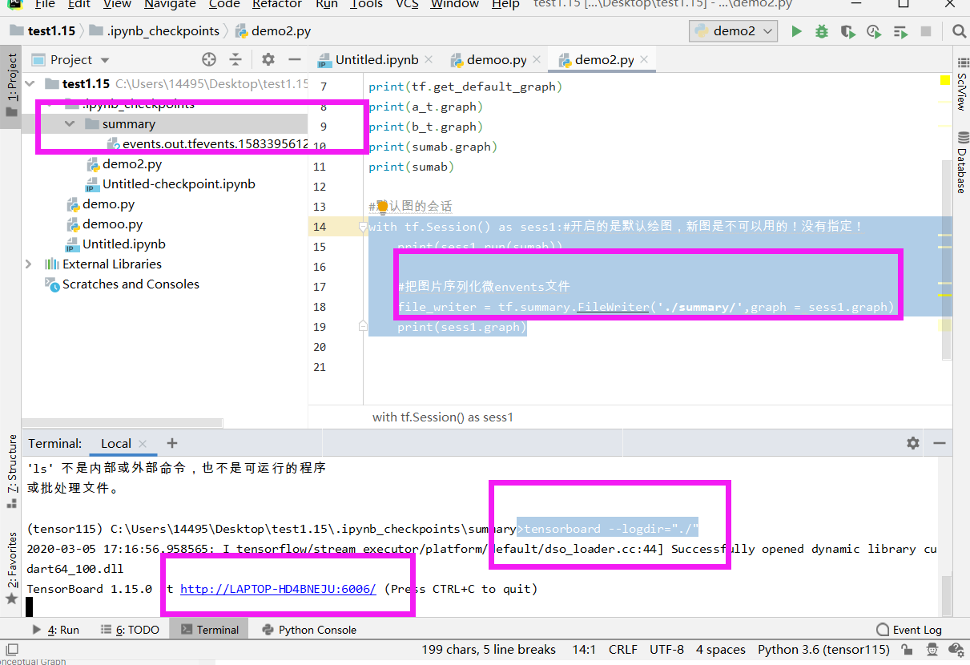Viewport: 970px width, 665px height.
Task: Open the 4: Run tool window
Action: click(56, 630)
